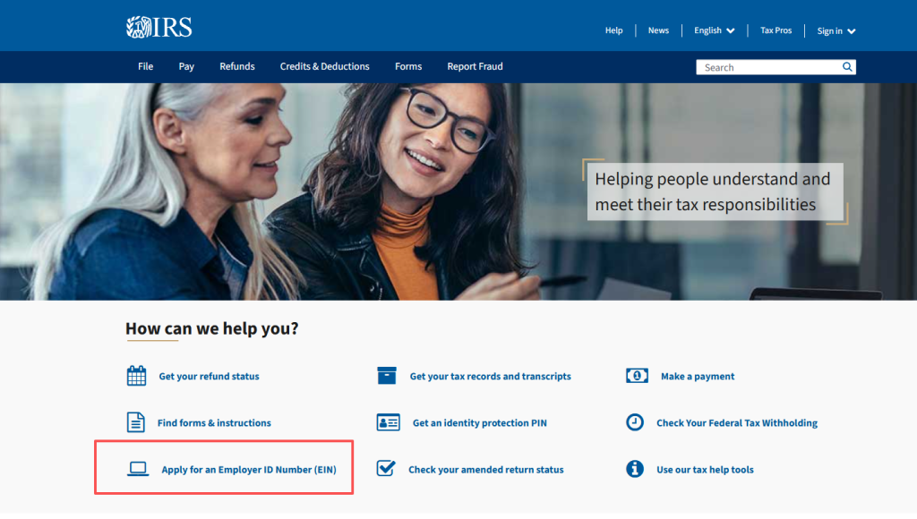Click the clock icon for Tax Withholding check
Image resolution: width=917 pixels, height=519 pixels.
point(635,422)
